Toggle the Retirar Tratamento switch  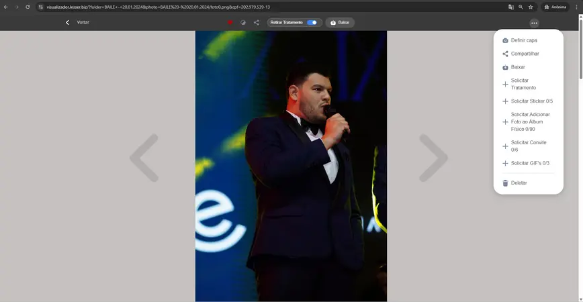pyautogui.click(x=312, y=22)
